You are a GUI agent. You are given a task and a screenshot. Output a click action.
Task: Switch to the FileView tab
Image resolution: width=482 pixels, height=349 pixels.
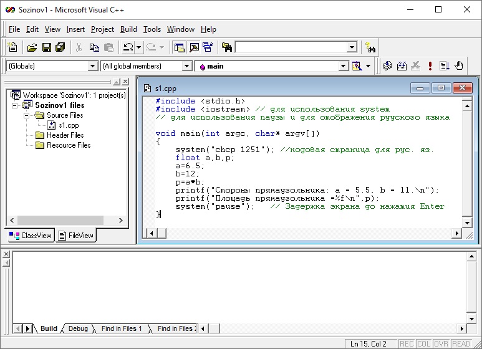tap(76, 236)
